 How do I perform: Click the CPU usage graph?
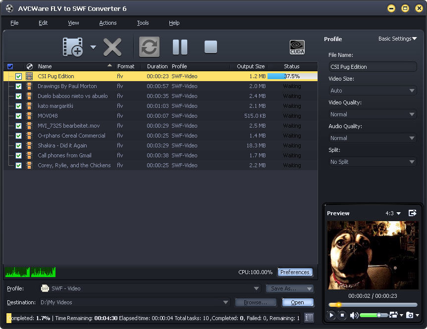[x=30, y=272]
